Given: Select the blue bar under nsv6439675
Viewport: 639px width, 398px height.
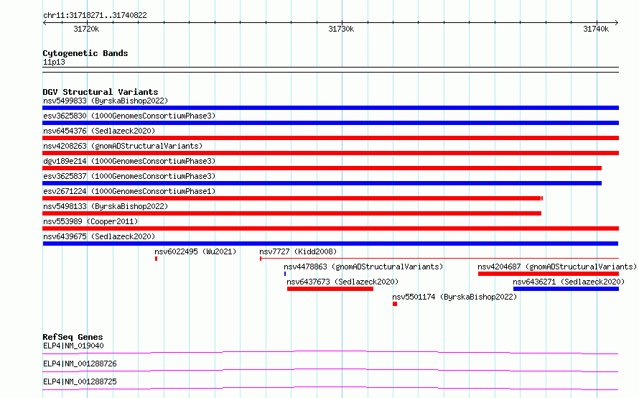Looking at the screenshot, I should [330, 244].
